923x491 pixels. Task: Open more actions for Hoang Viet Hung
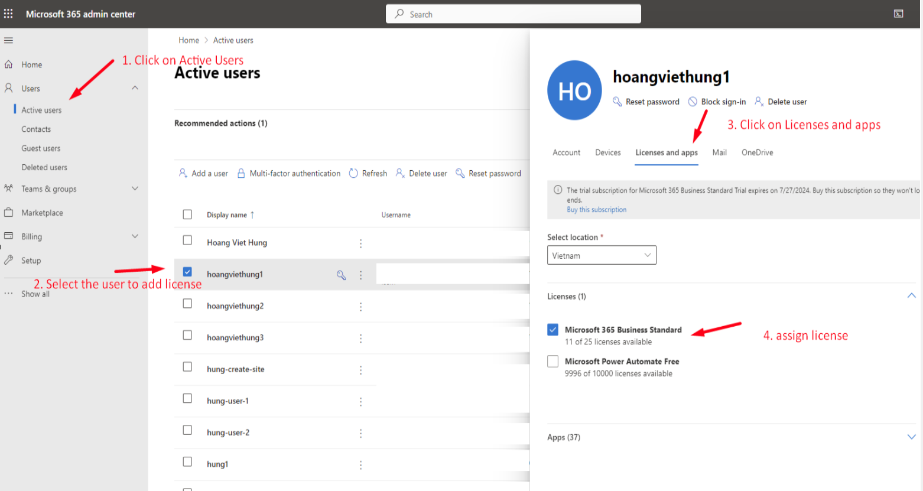click(x=360, y=243)
